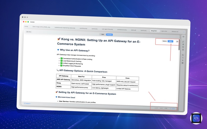
Task: Click the 'Simplified Client Requests' bullet
Action: [x=72, y=66]
